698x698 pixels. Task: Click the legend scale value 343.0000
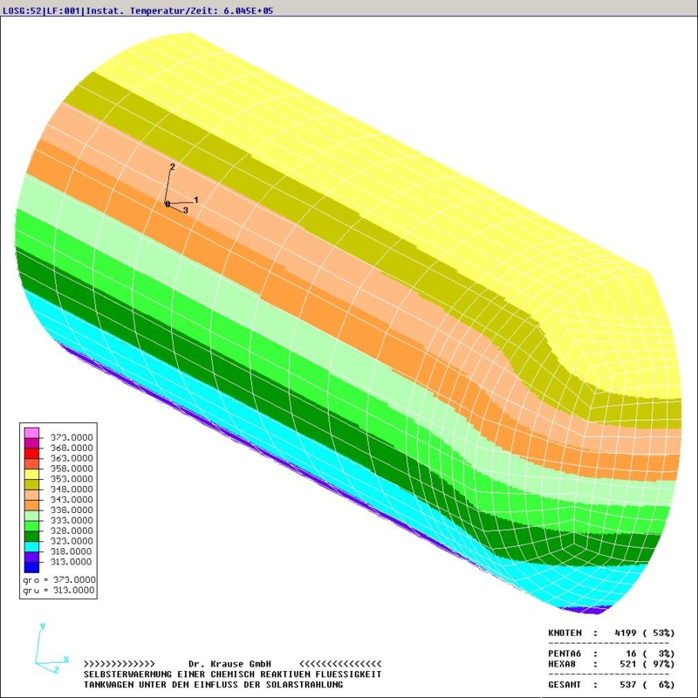72,499
